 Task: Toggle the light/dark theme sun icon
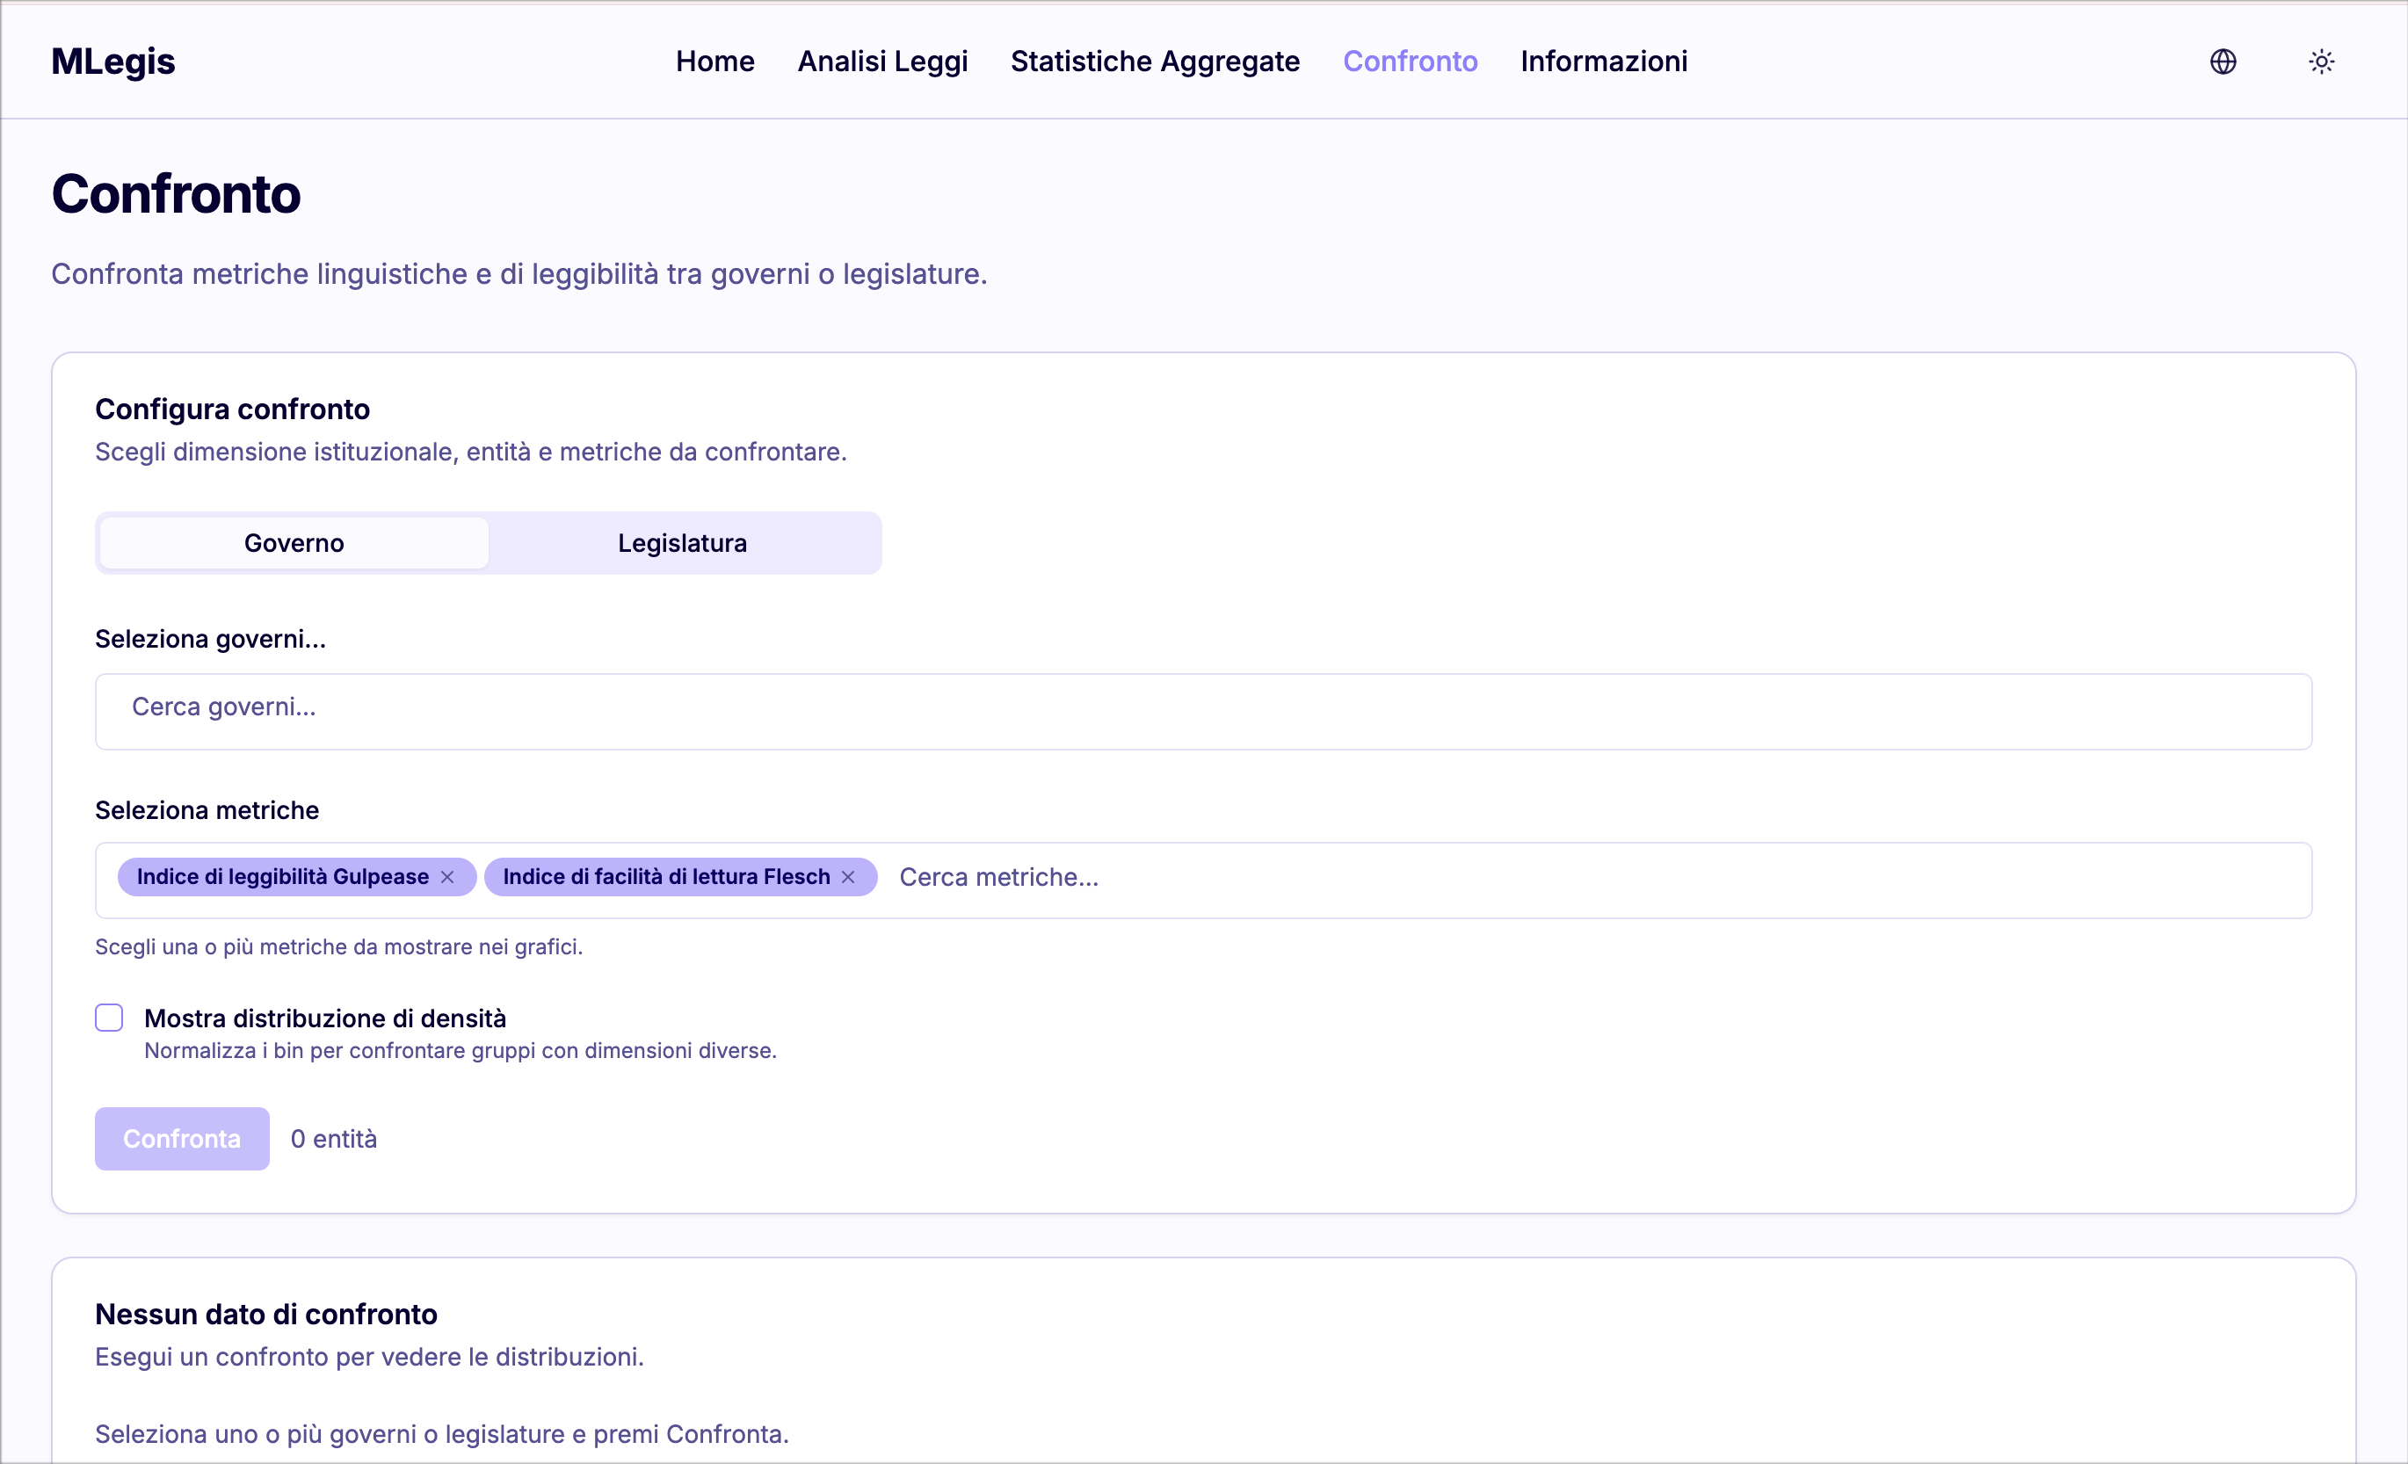click(2321, 62)
